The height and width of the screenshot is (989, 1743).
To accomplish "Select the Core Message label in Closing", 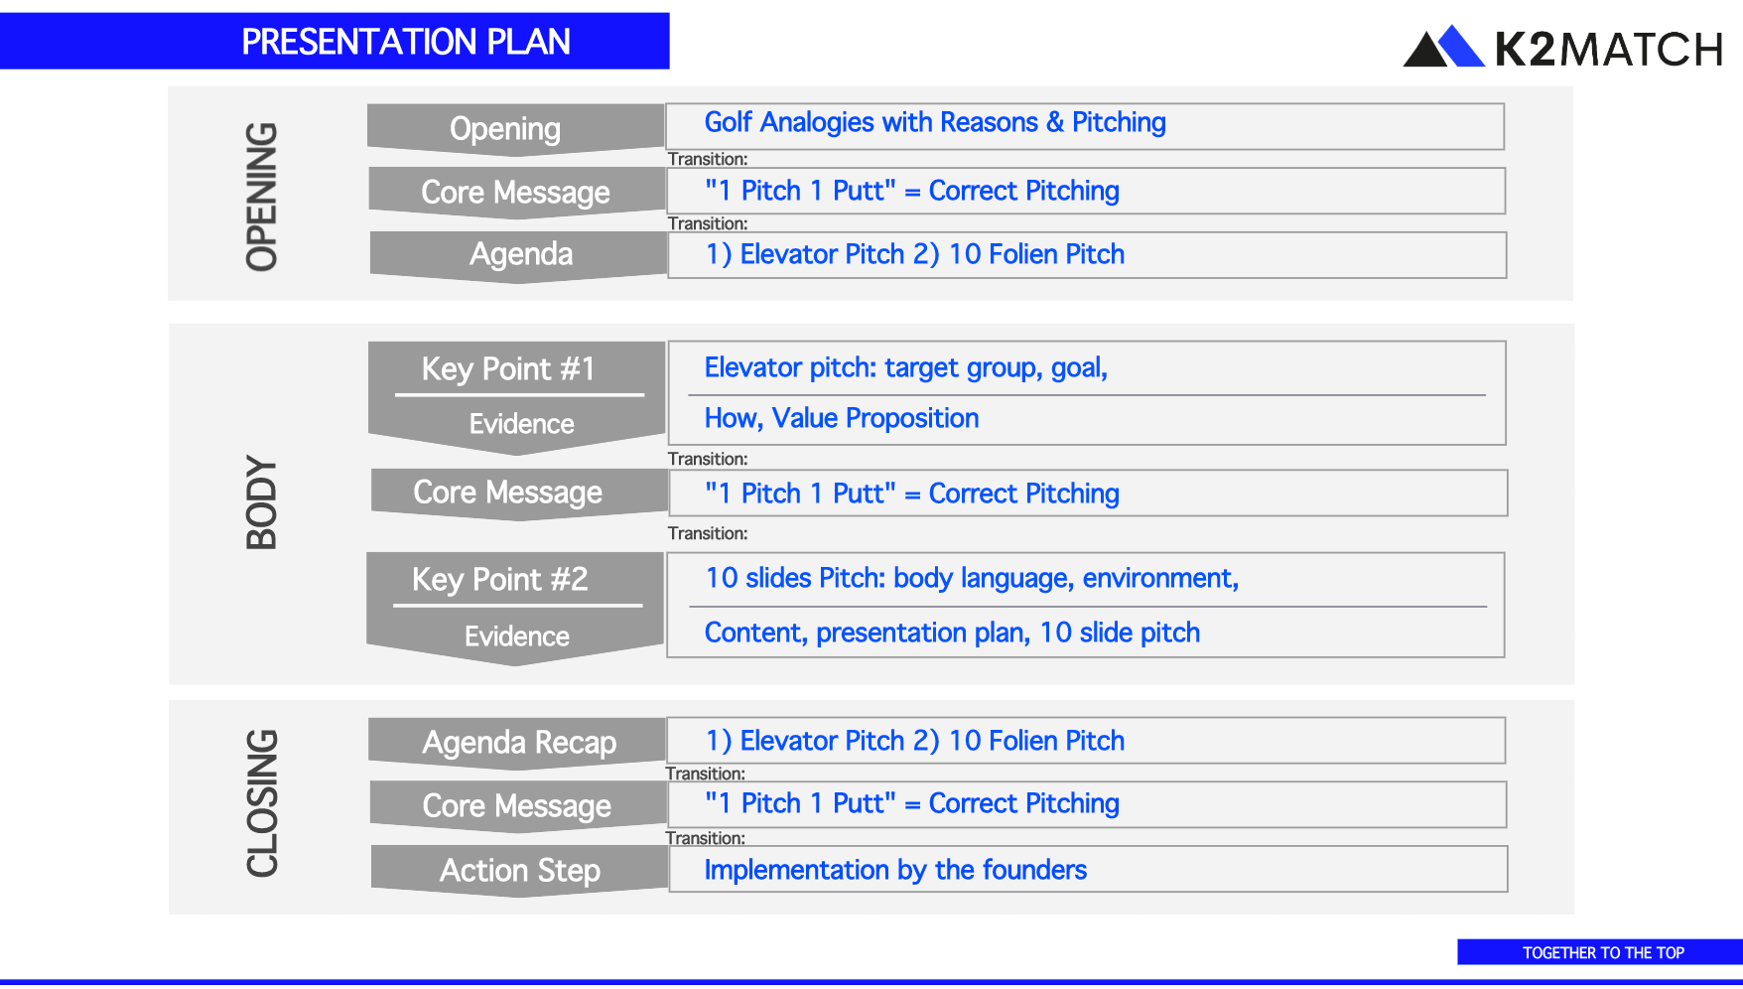I will 517,806.
